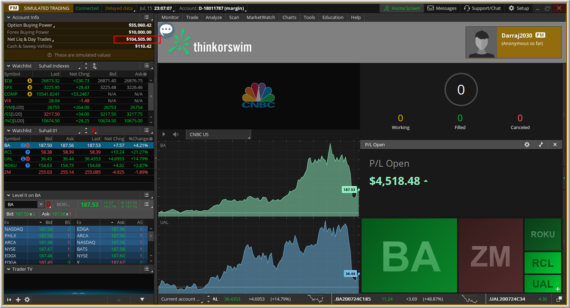Play the CNBC video stream
The image size is (570, 308).
point(164,135)
